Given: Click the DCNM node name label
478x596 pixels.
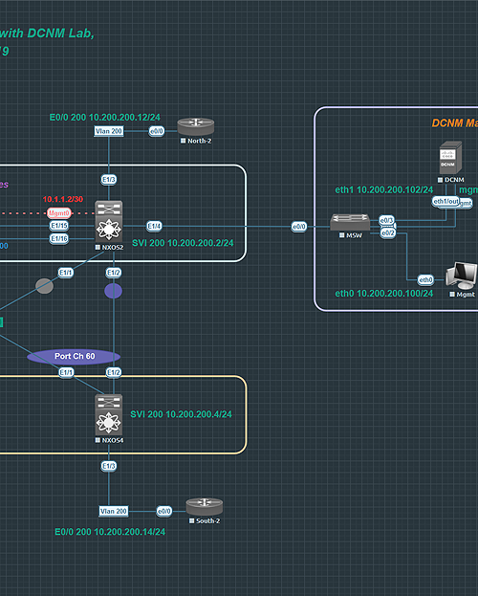Looking at the screenshot, I should [454, 180].
